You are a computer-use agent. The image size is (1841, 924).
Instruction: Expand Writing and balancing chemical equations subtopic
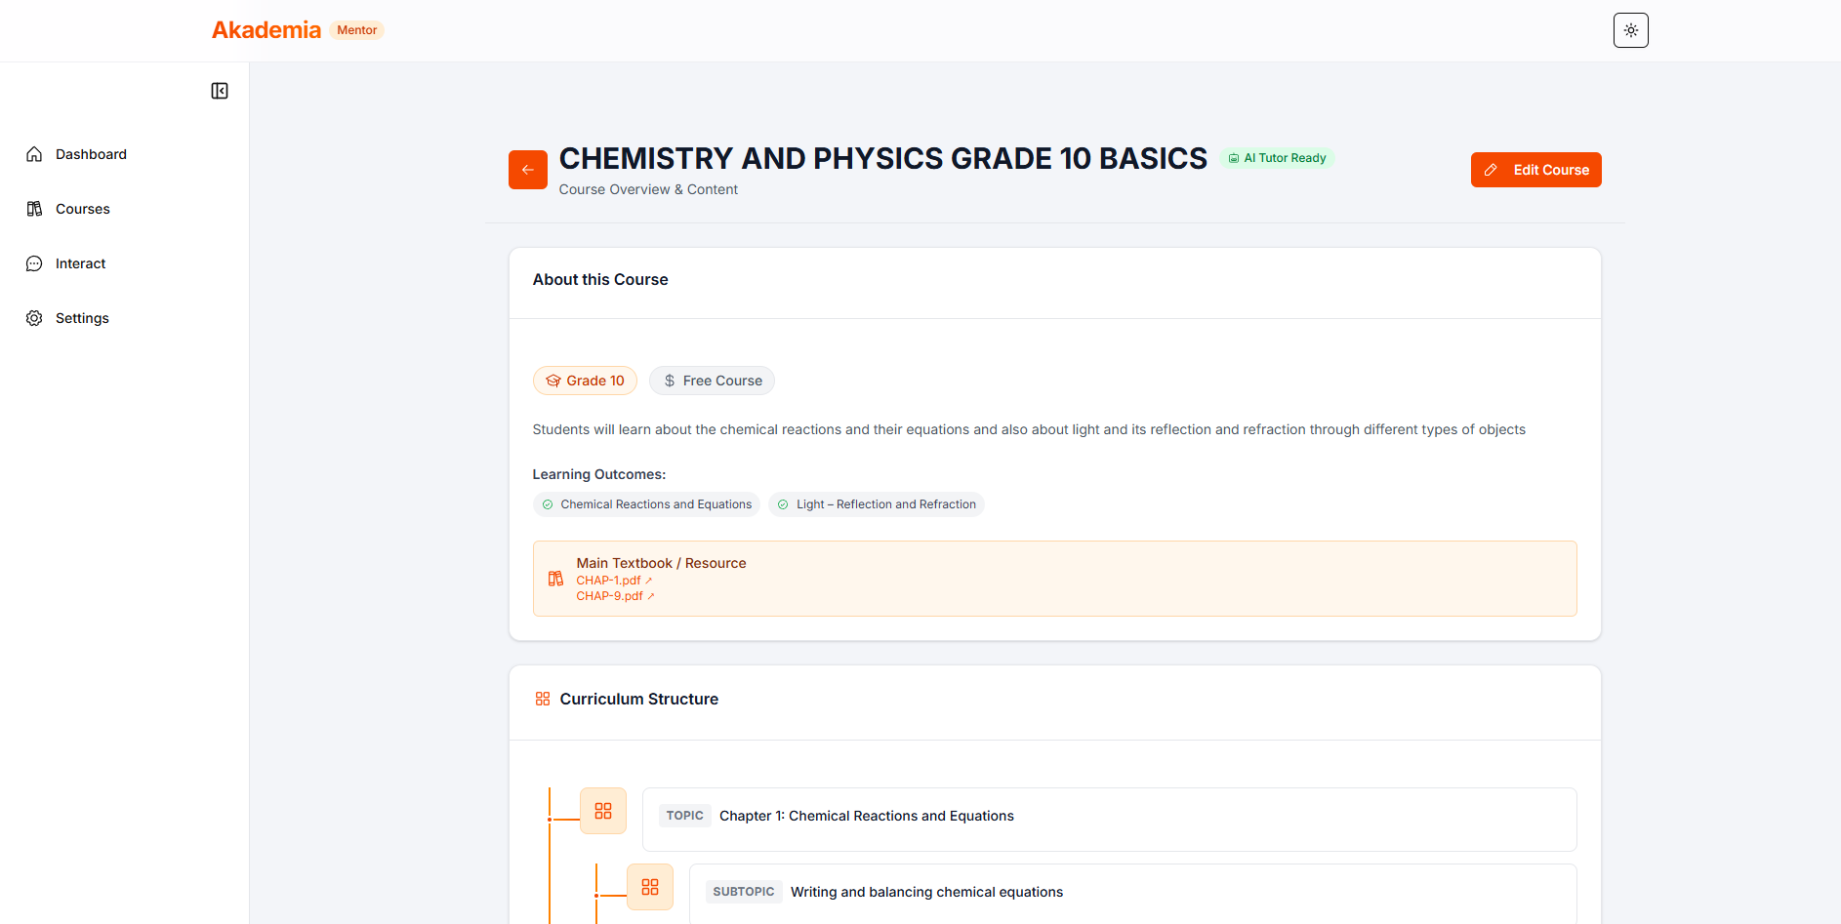[x=926, y=892]
